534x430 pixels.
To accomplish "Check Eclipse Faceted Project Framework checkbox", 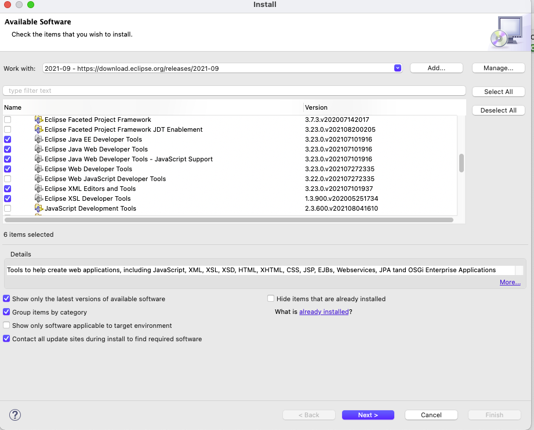I will pyautogui.click(x=8, y=120).
